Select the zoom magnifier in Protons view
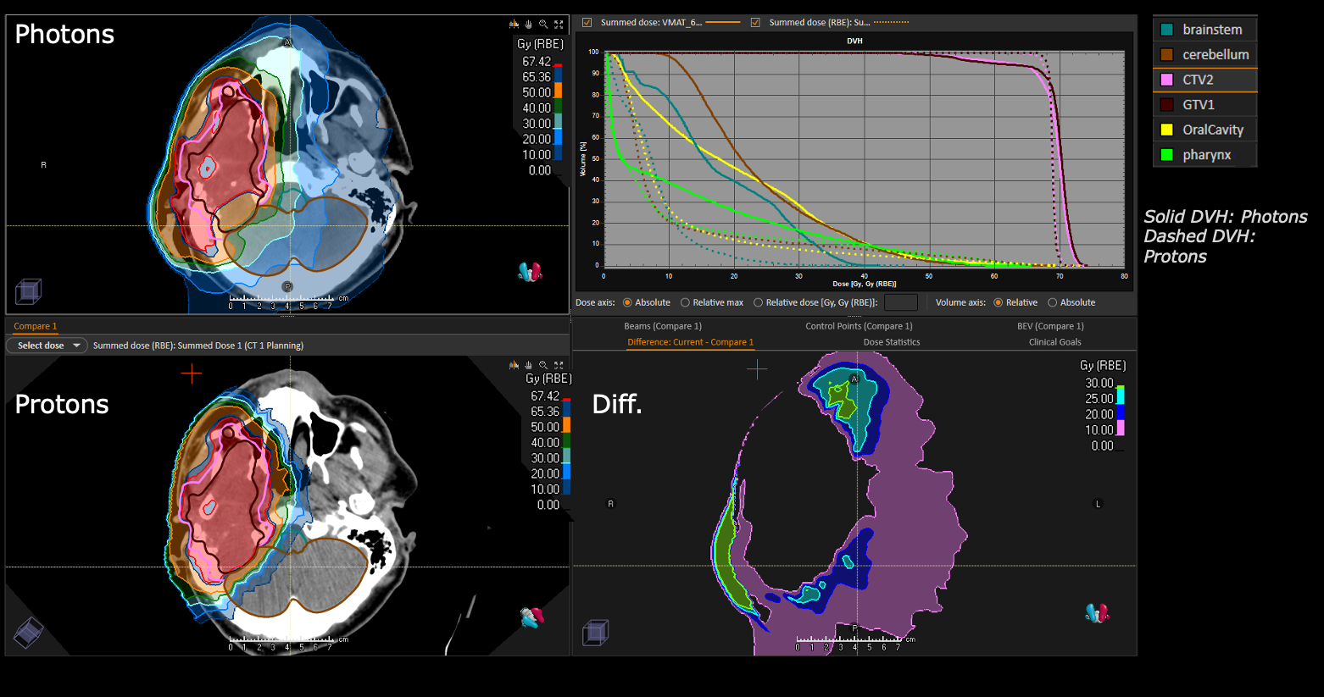Image resolution: width=1324 pixels, height=697 pixels. pyautogui.click(x=543, y=365)
